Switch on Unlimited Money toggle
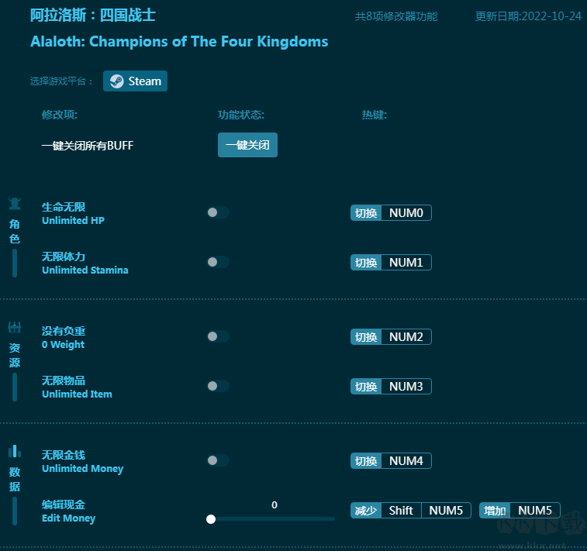The image size is (587, 551). coord(218,460)
